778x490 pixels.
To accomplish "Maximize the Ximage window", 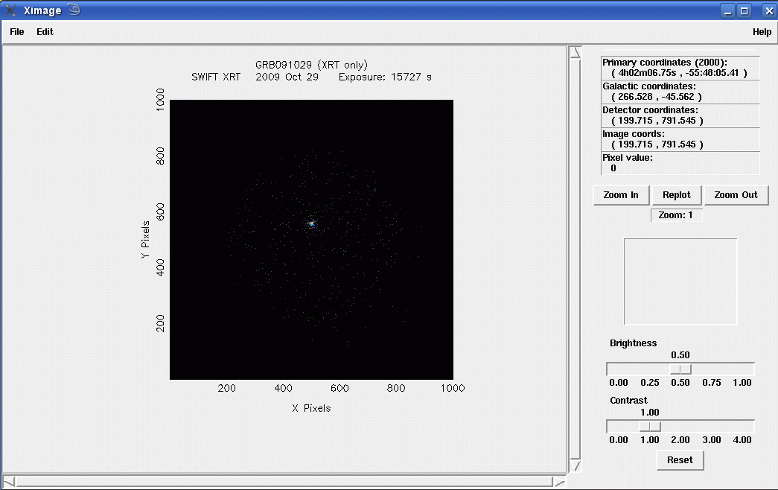I will tap(744, 10).
